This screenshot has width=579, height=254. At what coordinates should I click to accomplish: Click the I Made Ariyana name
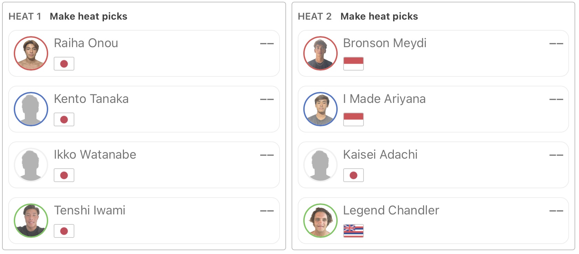pyautogui.click(x=385, y=99)
